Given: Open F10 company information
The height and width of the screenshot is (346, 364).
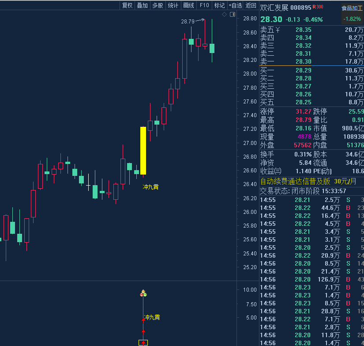Looking at the screenshot, I should (x=204, y=5).
